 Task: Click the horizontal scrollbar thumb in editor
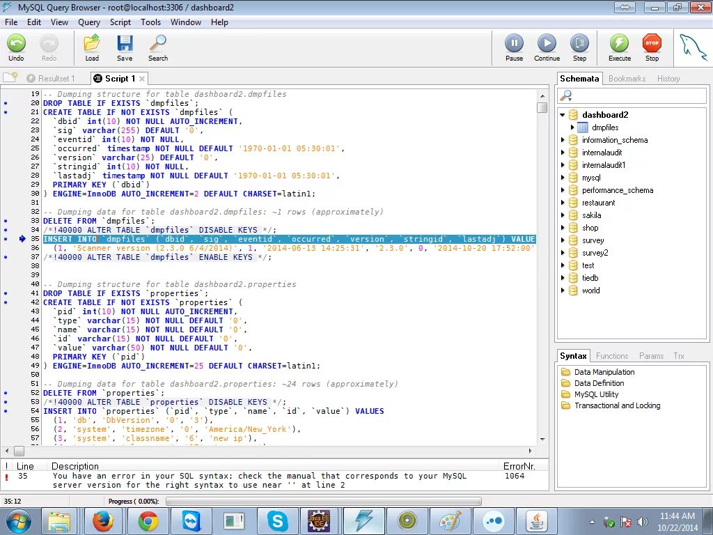[x=19, y=451]
